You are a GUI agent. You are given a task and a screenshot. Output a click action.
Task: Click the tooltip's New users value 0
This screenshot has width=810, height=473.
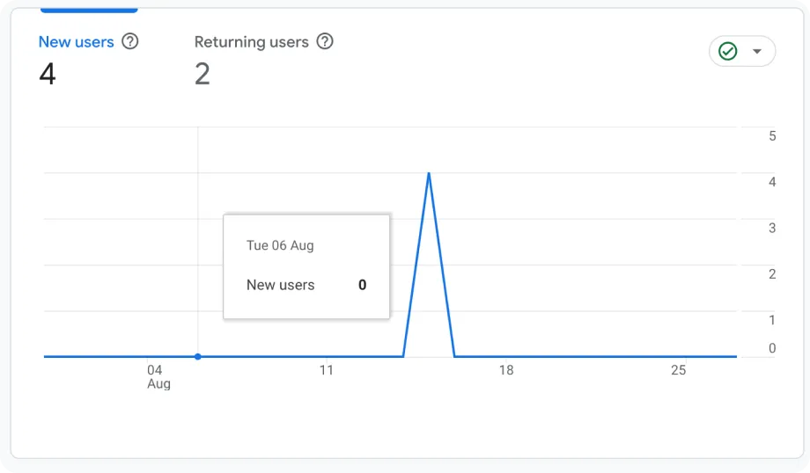pos(362,285)
